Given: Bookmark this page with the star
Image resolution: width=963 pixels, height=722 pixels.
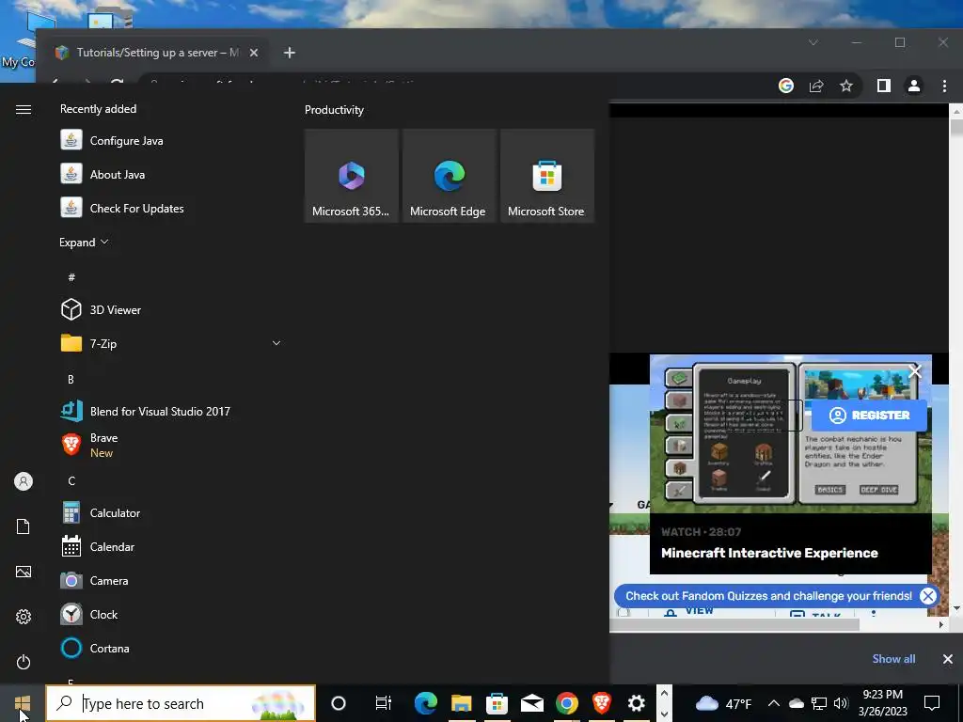Looking at the screenshot, I should tap(846, 86).
